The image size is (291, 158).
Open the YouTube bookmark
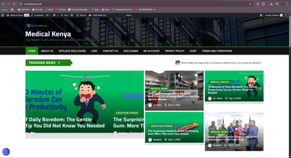61,9
